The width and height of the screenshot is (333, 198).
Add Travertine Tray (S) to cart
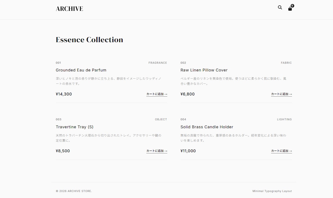coord(157,151)
